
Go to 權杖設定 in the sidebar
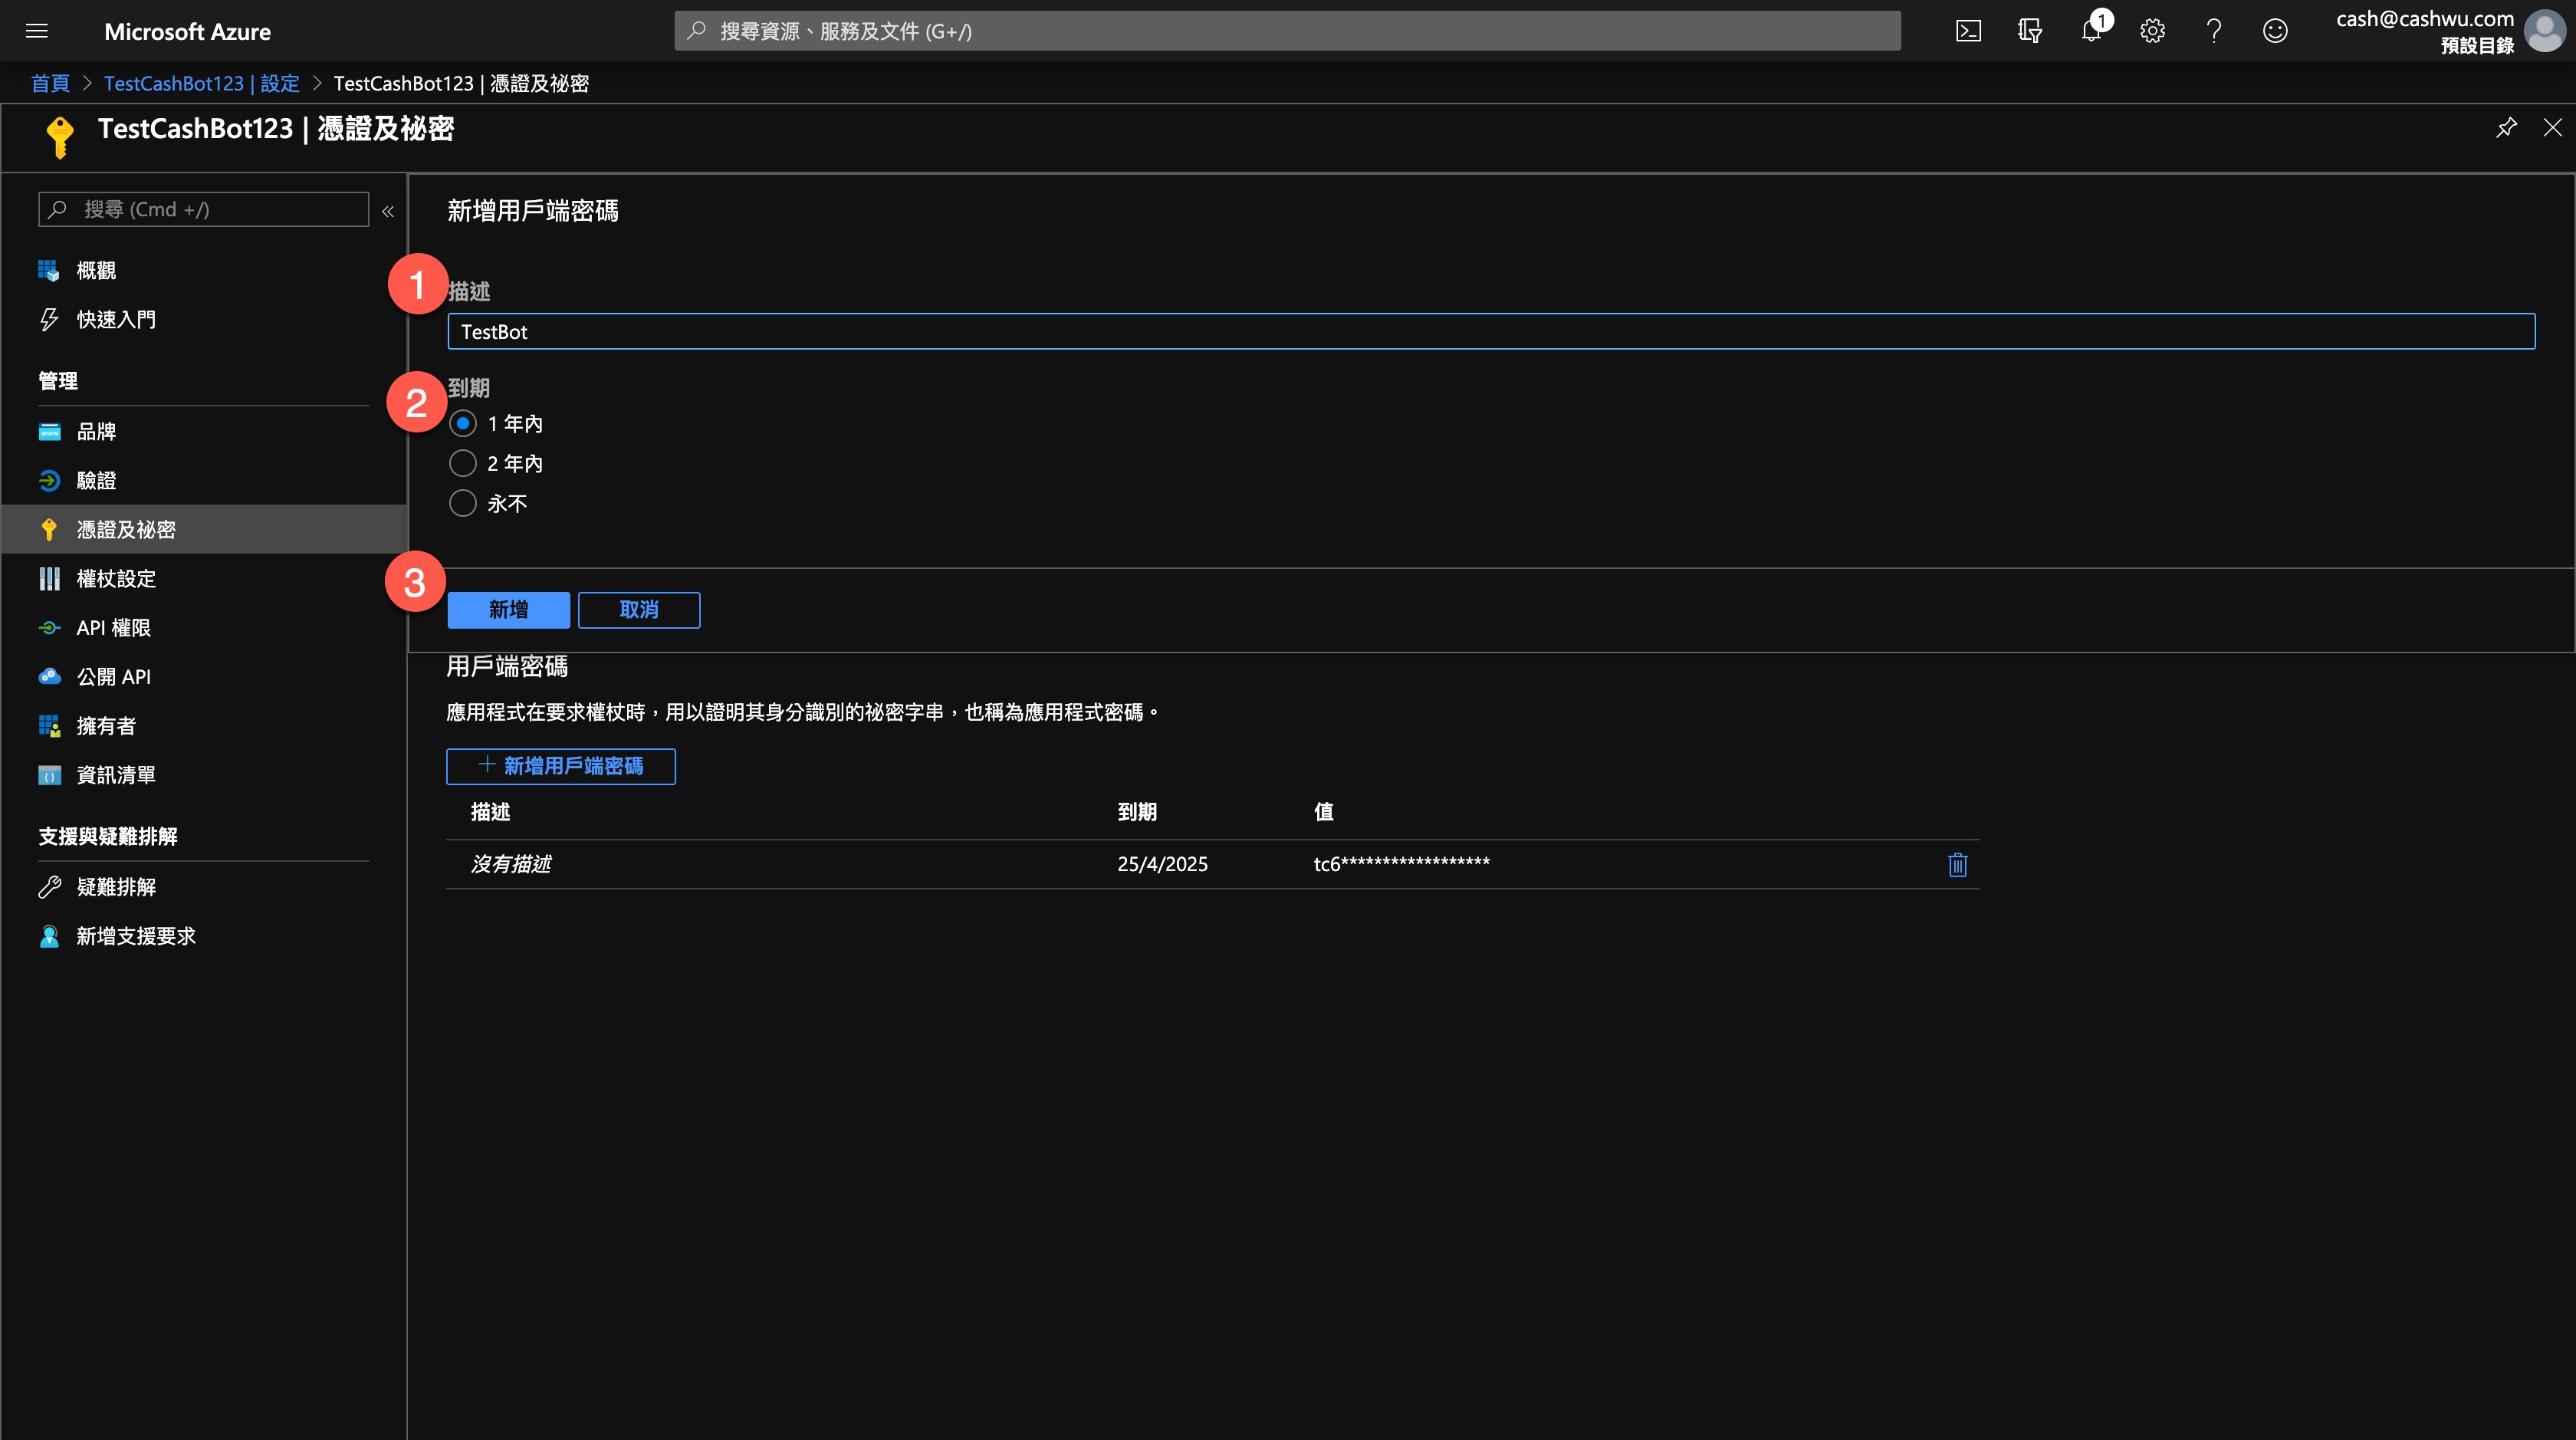(116, 579)
